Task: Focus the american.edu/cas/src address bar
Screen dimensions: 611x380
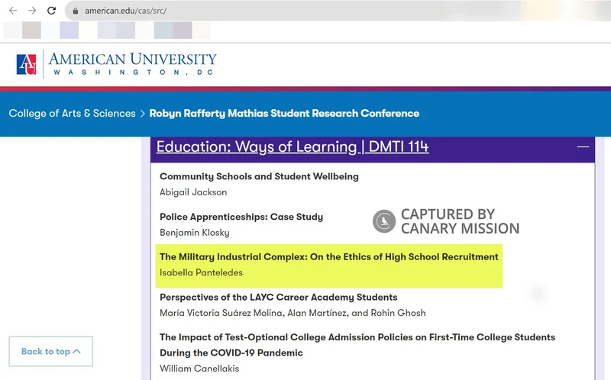Action: point(137,11)
